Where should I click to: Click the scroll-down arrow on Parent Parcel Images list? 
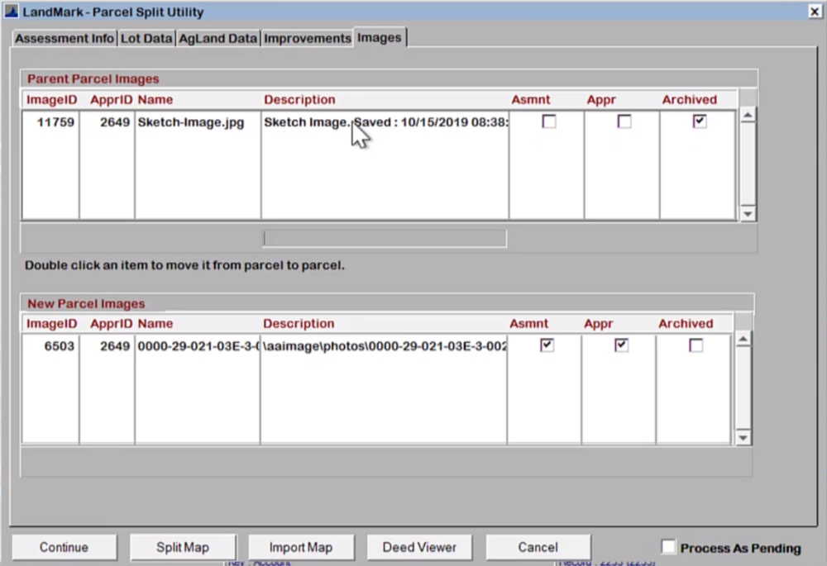(x=747, y=213)
